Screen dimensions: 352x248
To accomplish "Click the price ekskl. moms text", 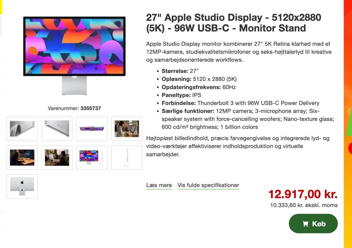I will 304,205.
